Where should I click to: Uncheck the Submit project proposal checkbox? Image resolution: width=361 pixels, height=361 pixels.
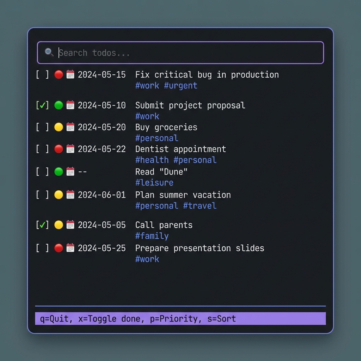click(42, 105)
